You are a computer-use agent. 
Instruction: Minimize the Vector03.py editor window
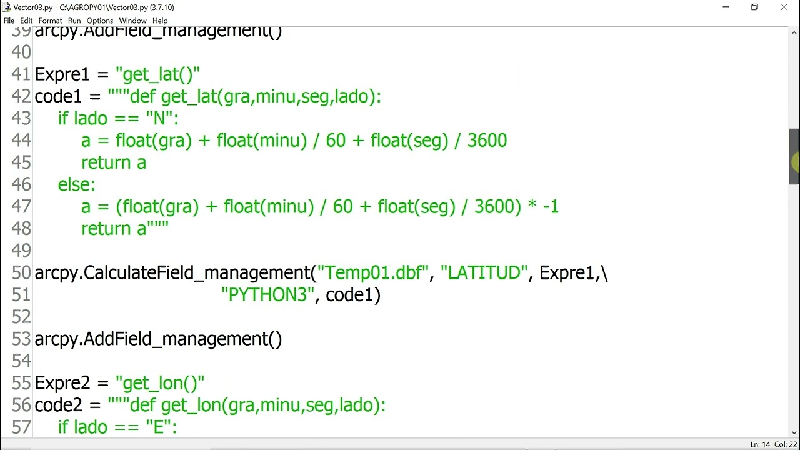point(726,7)
